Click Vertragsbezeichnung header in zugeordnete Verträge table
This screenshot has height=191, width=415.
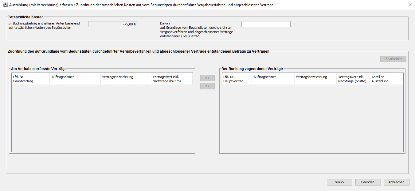coord(315,79)
